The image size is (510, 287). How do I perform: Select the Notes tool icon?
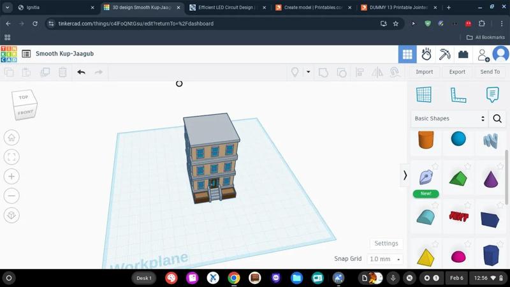[x=492, y=94]
